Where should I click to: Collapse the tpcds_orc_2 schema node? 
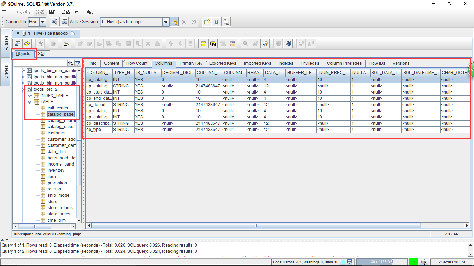click(x=23, y=89)
